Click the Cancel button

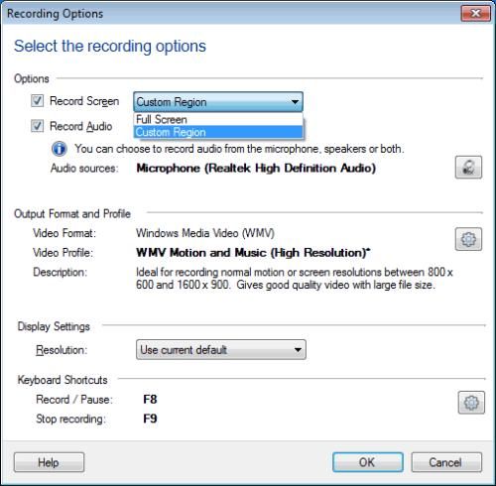pos(446,462)
